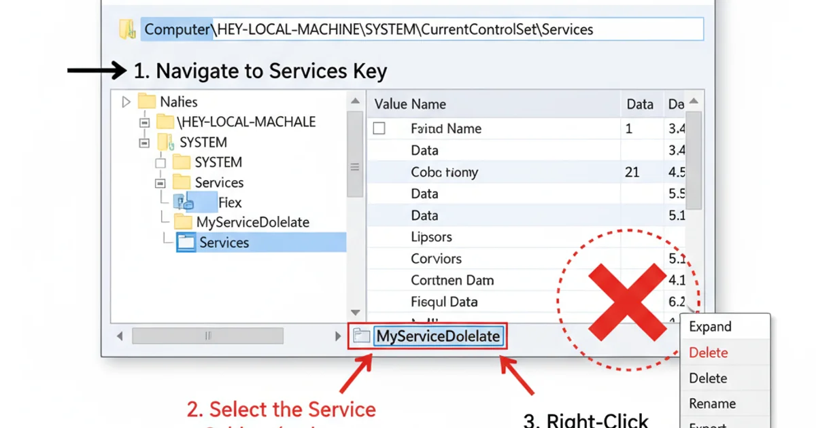Select Rename in the context menu
Screen dimensions: 816x428
coord(711,404)
